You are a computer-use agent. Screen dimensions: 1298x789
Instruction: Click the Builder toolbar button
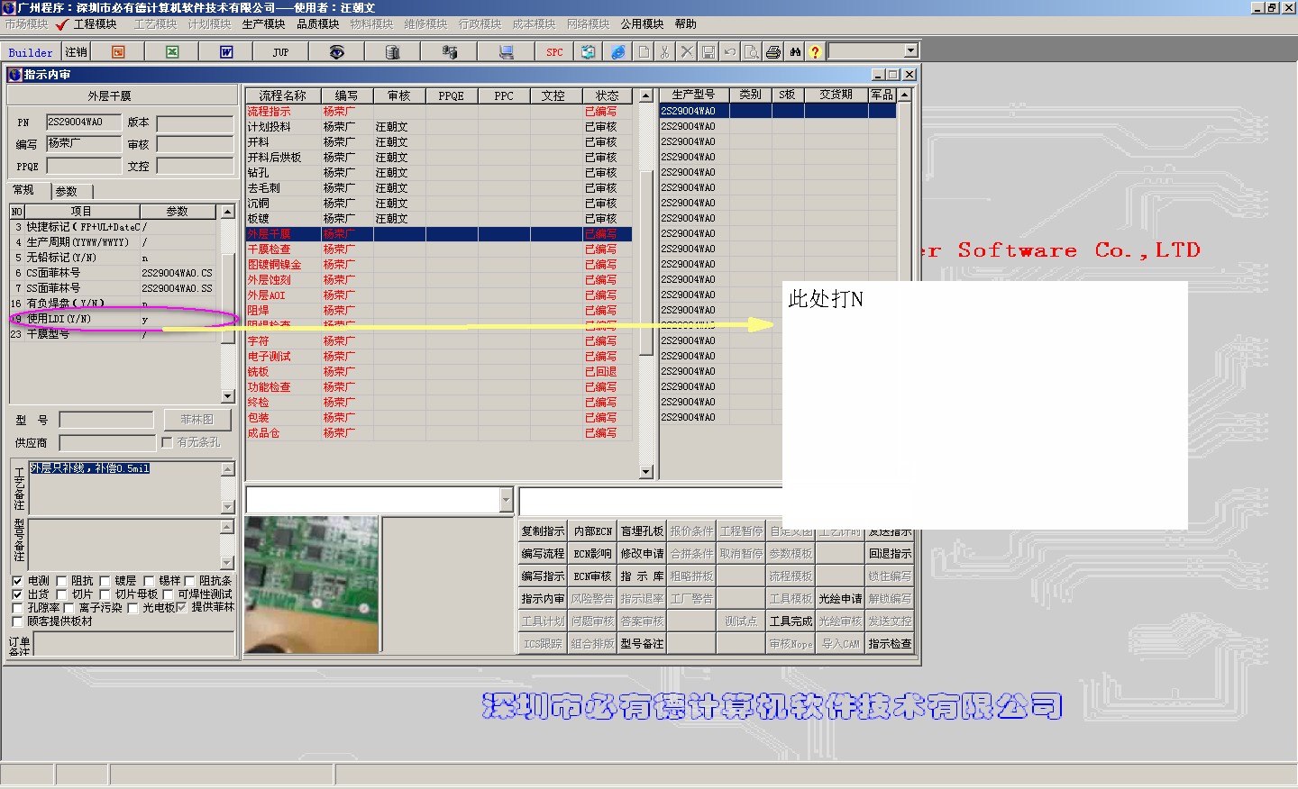31,52
